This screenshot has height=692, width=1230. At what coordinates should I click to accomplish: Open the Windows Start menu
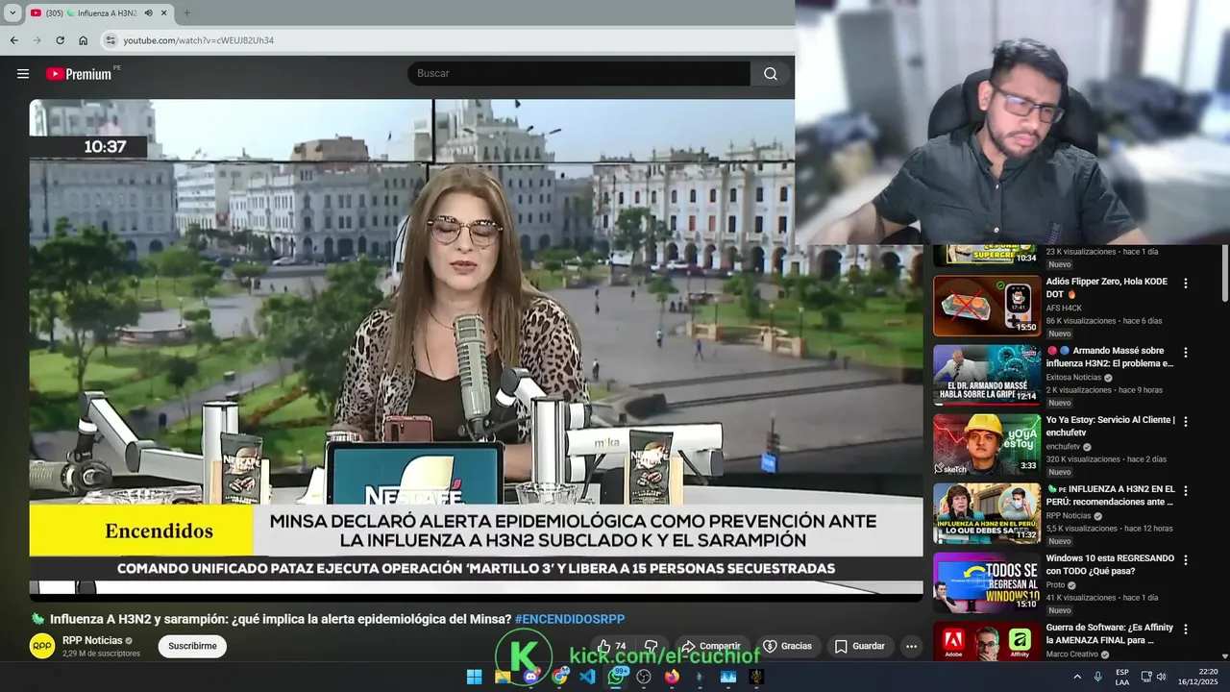coord(474,677)
